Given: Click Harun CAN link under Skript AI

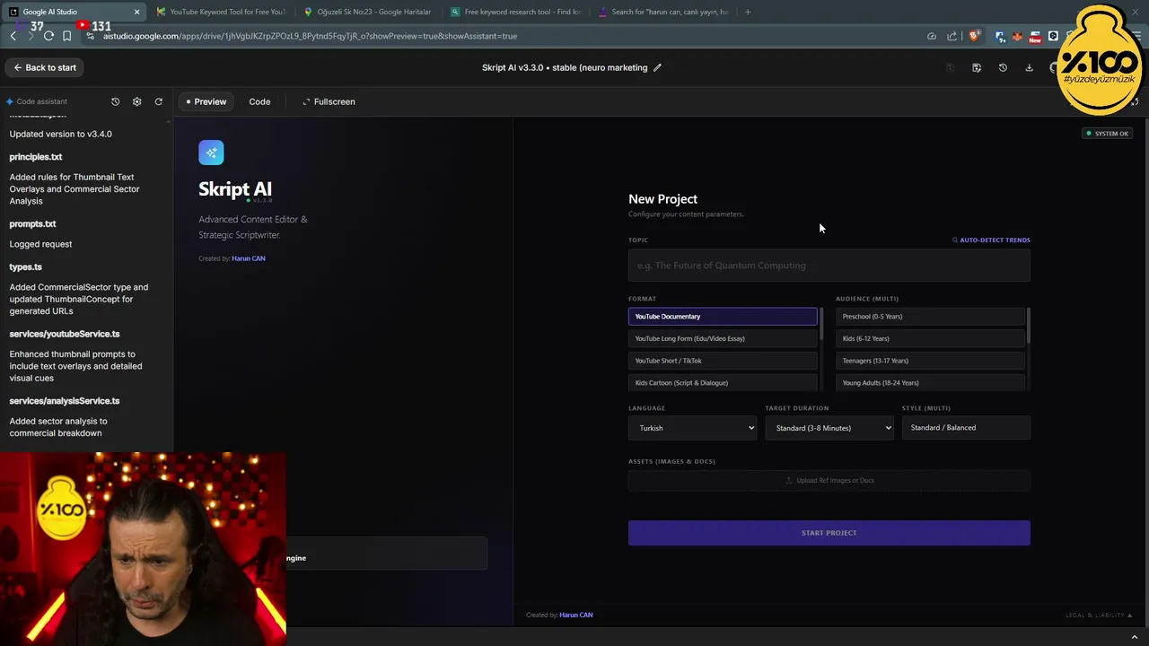Looking at the screenshot, I should [x=249, y=258].
